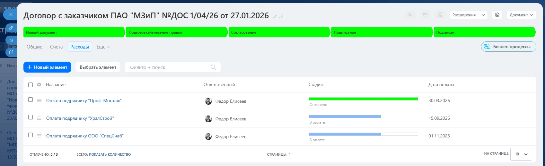Click the row menu icon for "Проф-Монтаж"
Image resolution: width=545 pixels, height=166 pixels.
pos(39,100)
